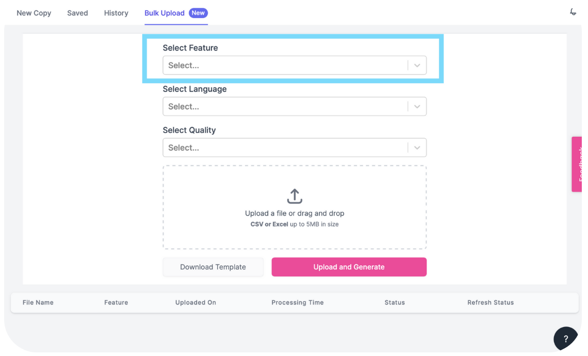Go to the History tab
This screenshot has height=356, width=588.
(116, 13)
